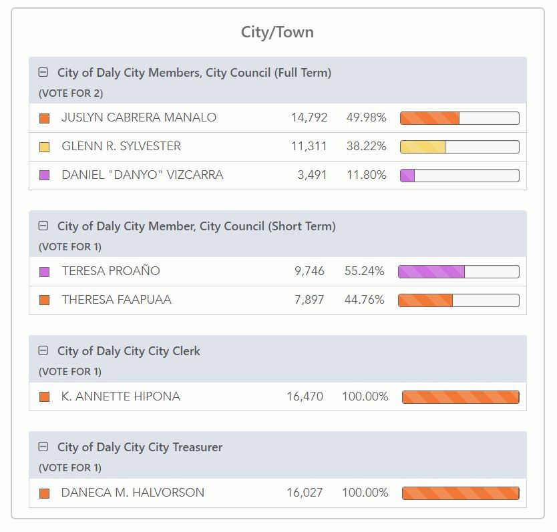Click Glenn R. Sylvester's yellow result marker icon
Screen dimensions: 557x532
[45, 146]
